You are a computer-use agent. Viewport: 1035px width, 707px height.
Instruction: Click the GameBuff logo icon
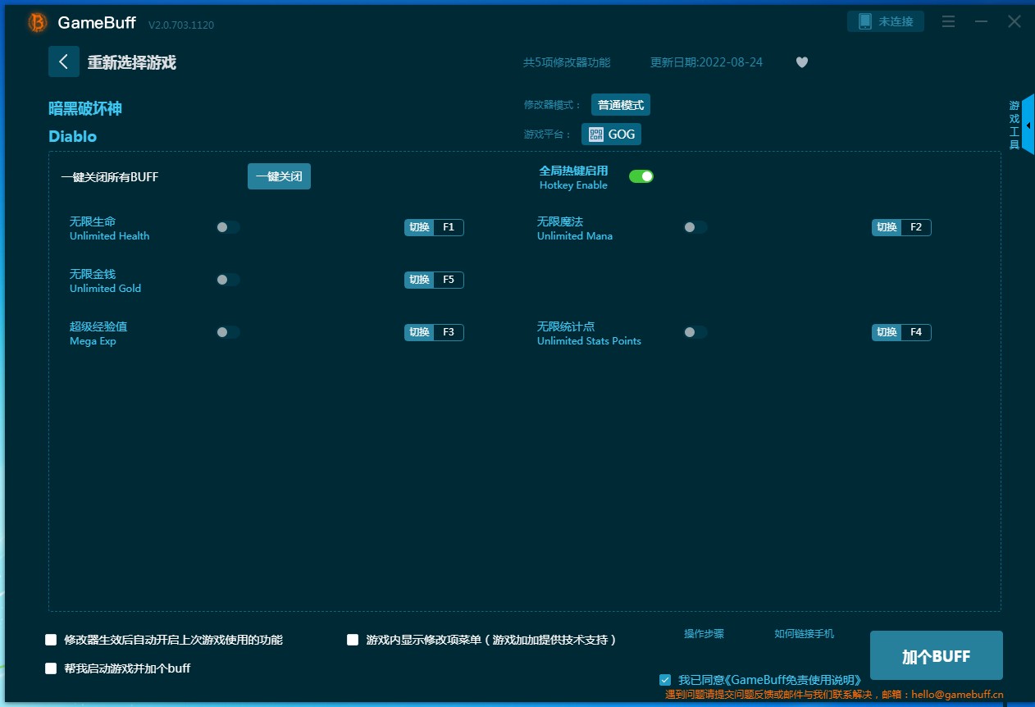38,23
